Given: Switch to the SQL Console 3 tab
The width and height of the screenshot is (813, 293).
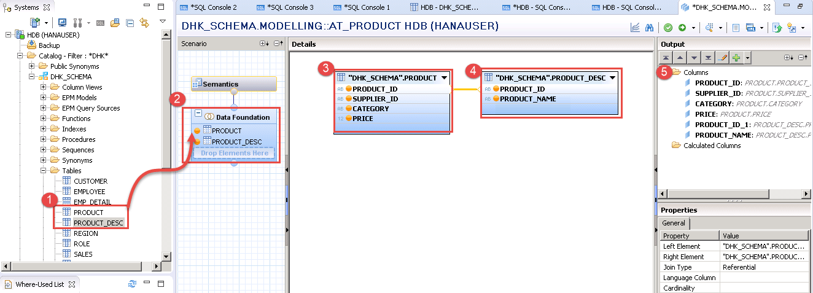Looking at the screenshot, I should [289, 7].
